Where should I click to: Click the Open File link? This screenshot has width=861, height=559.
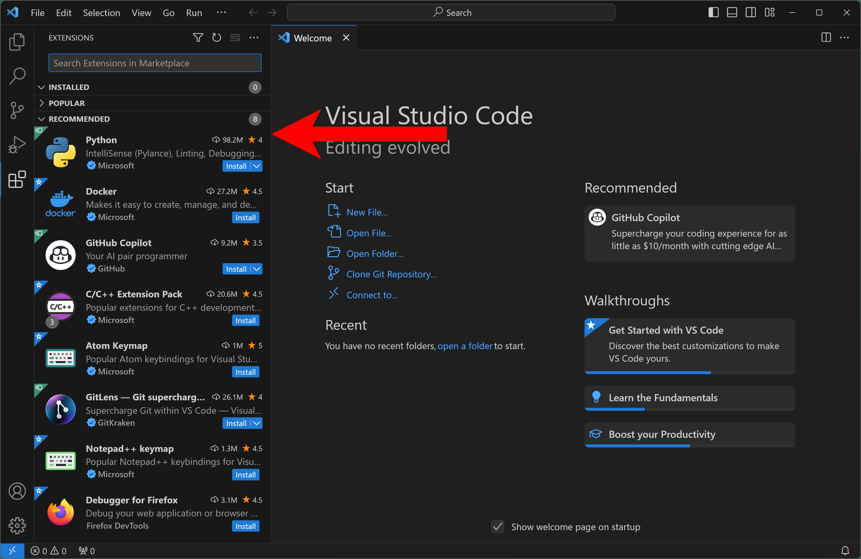point(369,233)
